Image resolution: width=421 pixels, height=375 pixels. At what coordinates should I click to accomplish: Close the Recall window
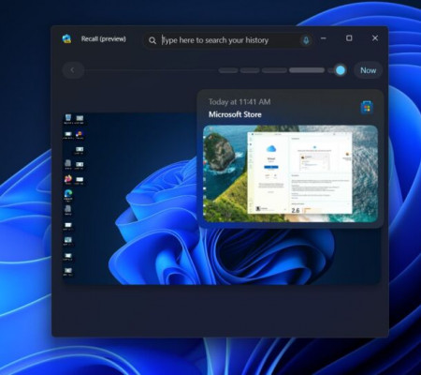coord(375,38)
